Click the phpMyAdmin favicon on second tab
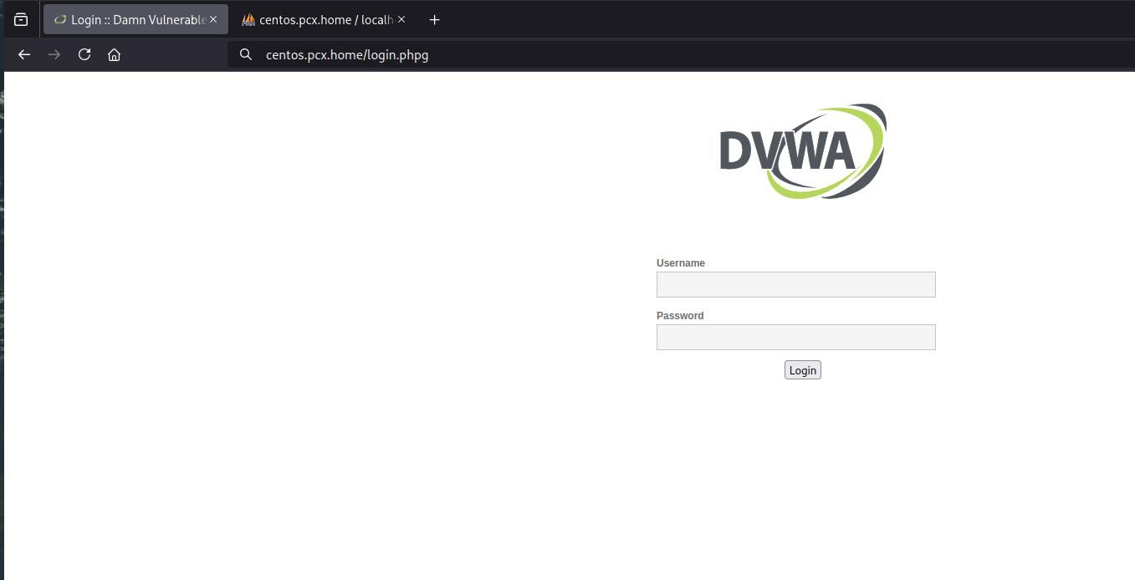1135x580 pixels. point(248,19)
